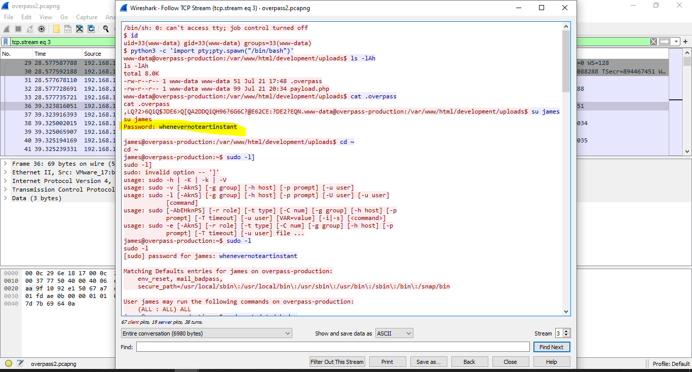Viewport: 692px width, 372px height.
Task: Click Find Next button
Action: [x=551, y=347]
